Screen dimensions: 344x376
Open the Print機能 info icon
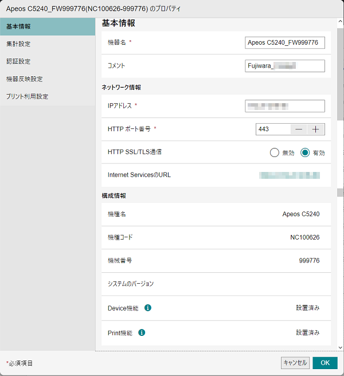pos(142,332)
